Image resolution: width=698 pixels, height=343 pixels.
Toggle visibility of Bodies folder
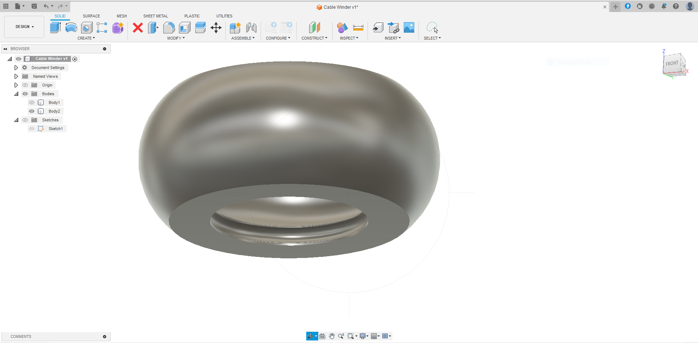[x=25, y=94]
